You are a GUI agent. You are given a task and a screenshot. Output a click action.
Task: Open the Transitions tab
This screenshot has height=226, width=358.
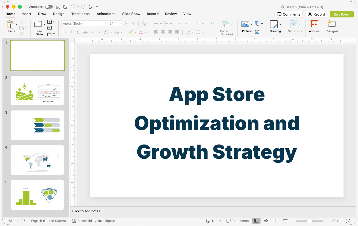tap(80, 14)
